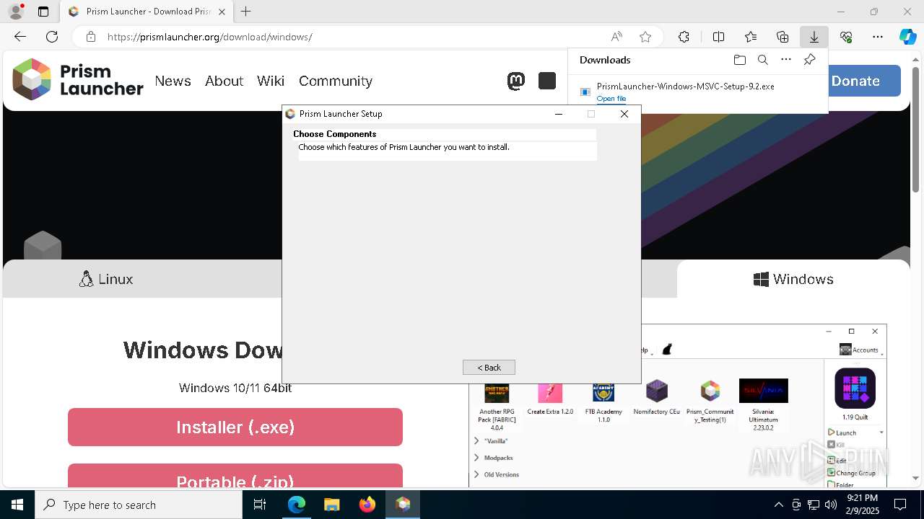The height and width of the screenshot is (519, 924).
Task: Open the About page
Action: [224, 81]
